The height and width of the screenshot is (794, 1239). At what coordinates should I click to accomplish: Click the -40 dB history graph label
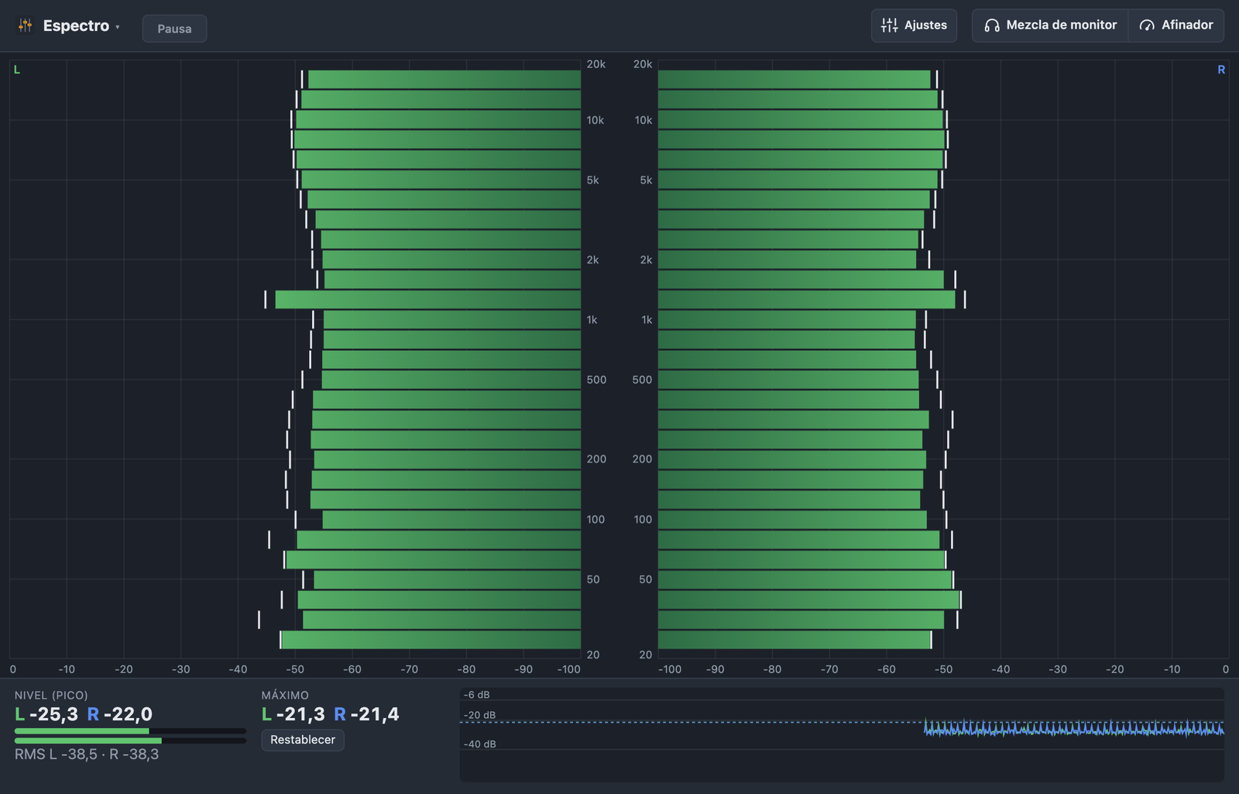pyautogui.click(x=480, y=744)
